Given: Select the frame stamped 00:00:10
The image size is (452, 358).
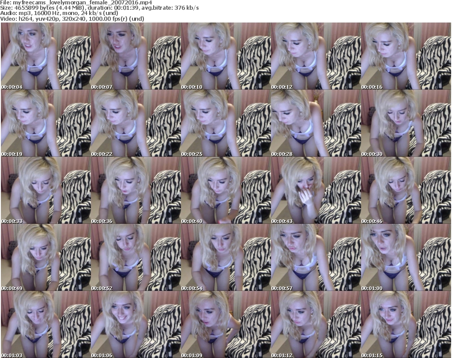Looking at the screenshot, I should click(x=226, y=56).
